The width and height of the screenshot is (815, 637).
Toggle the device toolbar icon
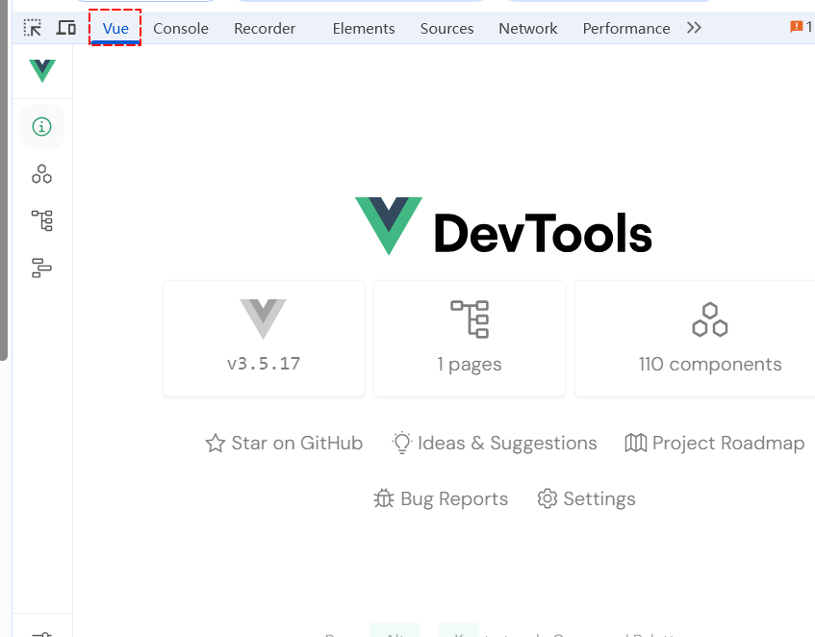(66, 28)
